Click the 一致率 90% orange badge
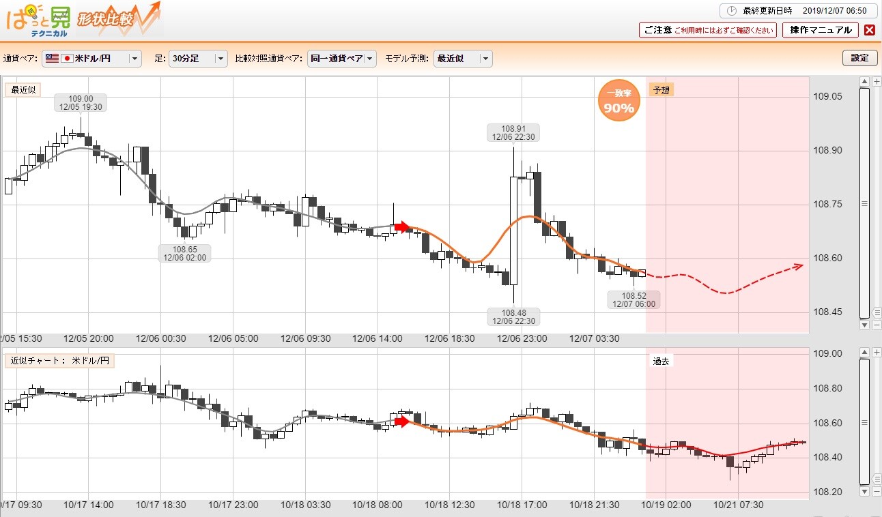This screenshot has height=517, width=882. tap(618, 101)
